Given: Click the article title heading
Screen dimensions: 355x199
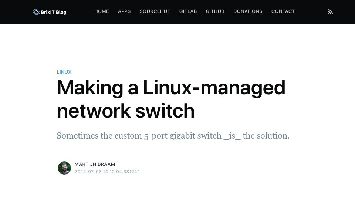Looking at the screenshot, I should point(171,99).
